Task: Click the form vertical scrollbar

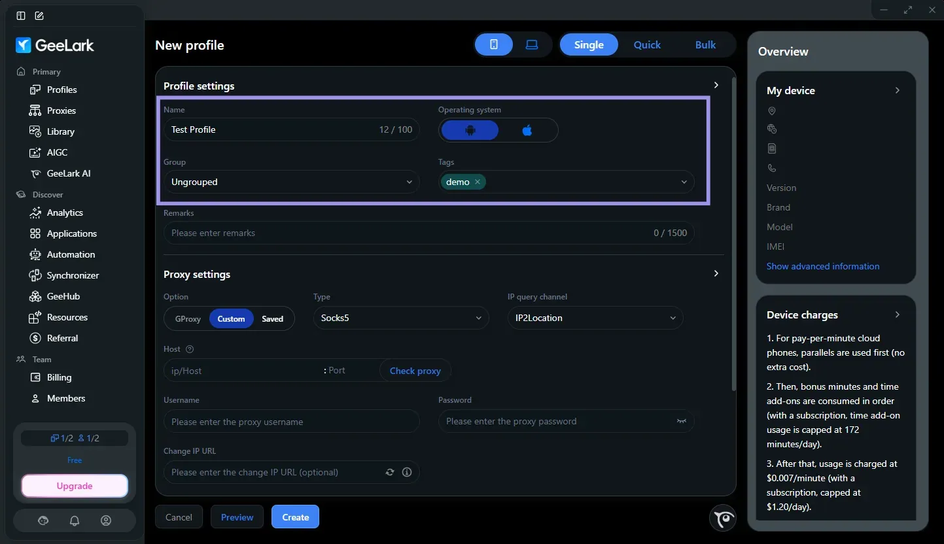Action: coord(733,235)
